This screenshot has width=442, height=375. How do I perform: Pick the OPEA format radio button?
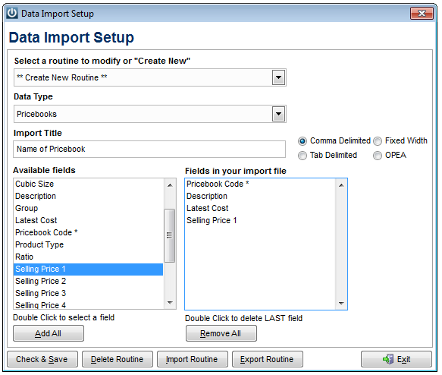click(x=378, y=156)
